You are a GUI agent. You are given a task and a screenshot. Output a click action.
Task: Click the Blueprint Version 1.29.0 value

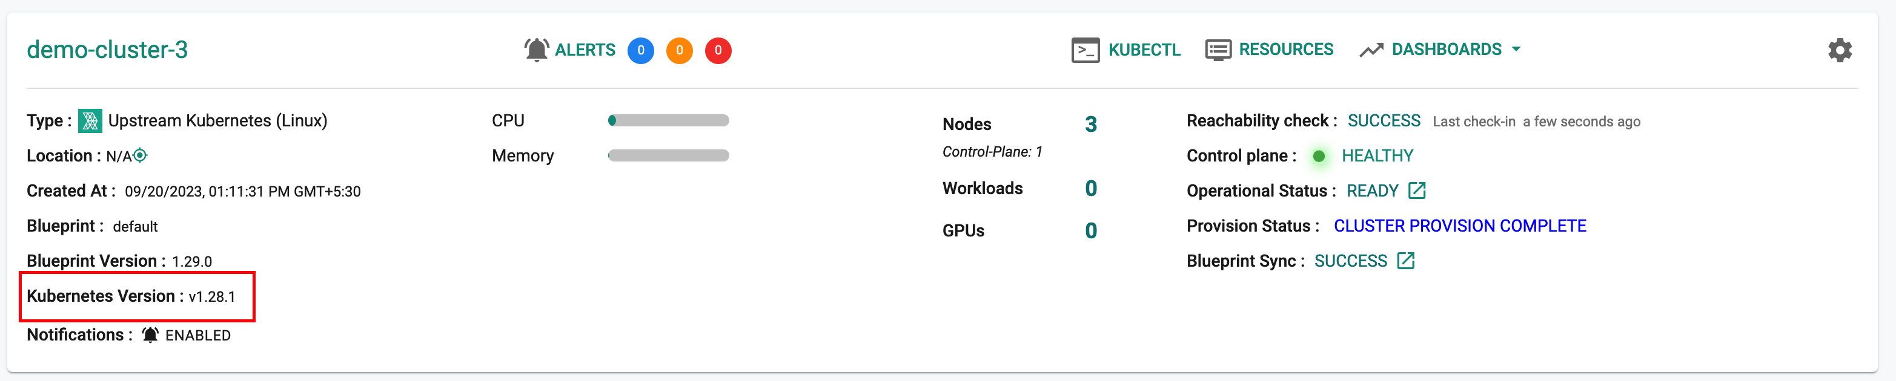point(192,262)
